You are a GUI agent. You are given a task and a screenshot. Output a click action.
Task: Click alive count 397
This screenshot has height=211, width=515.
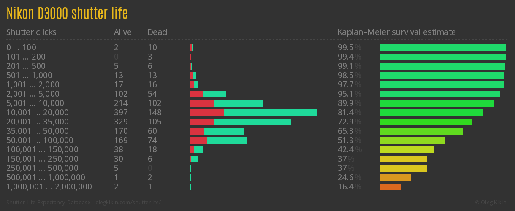click(x=120, y=113)
